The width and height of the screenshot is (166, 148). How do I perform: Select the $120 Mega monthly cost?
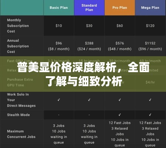click(150, 26)
